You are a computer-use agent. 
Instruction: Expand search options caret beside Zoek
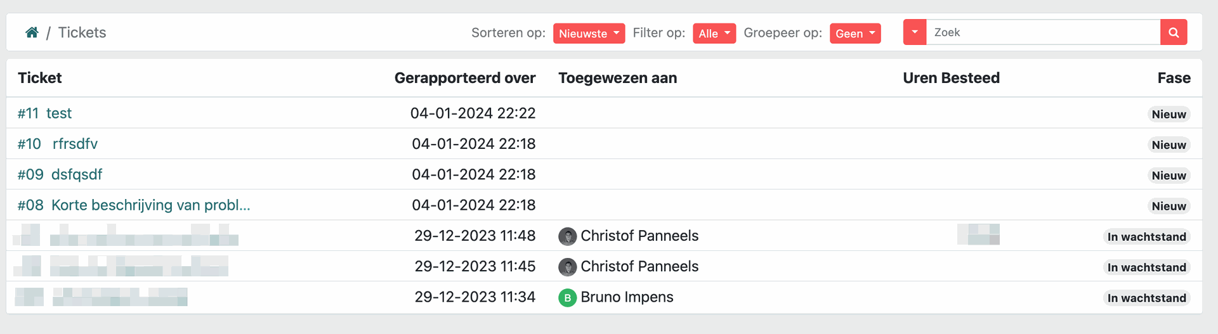tap(914, 32)
